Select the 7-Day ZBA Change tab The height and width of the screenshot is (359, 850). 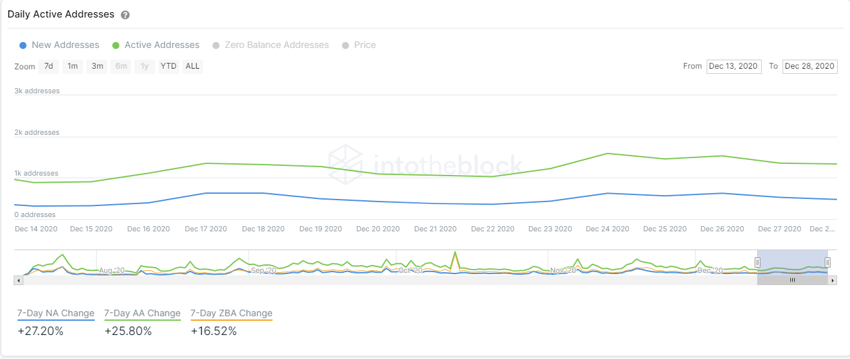click(x=231, y=314)
